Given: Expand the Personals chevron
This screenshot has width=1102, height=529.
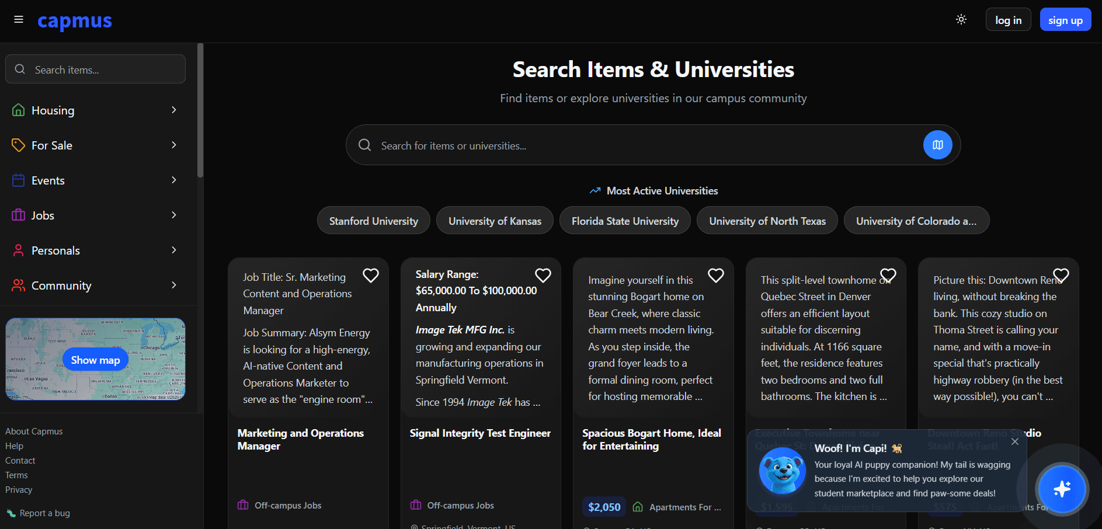Looking at the screenshot, I should click(x=174, y=250).
